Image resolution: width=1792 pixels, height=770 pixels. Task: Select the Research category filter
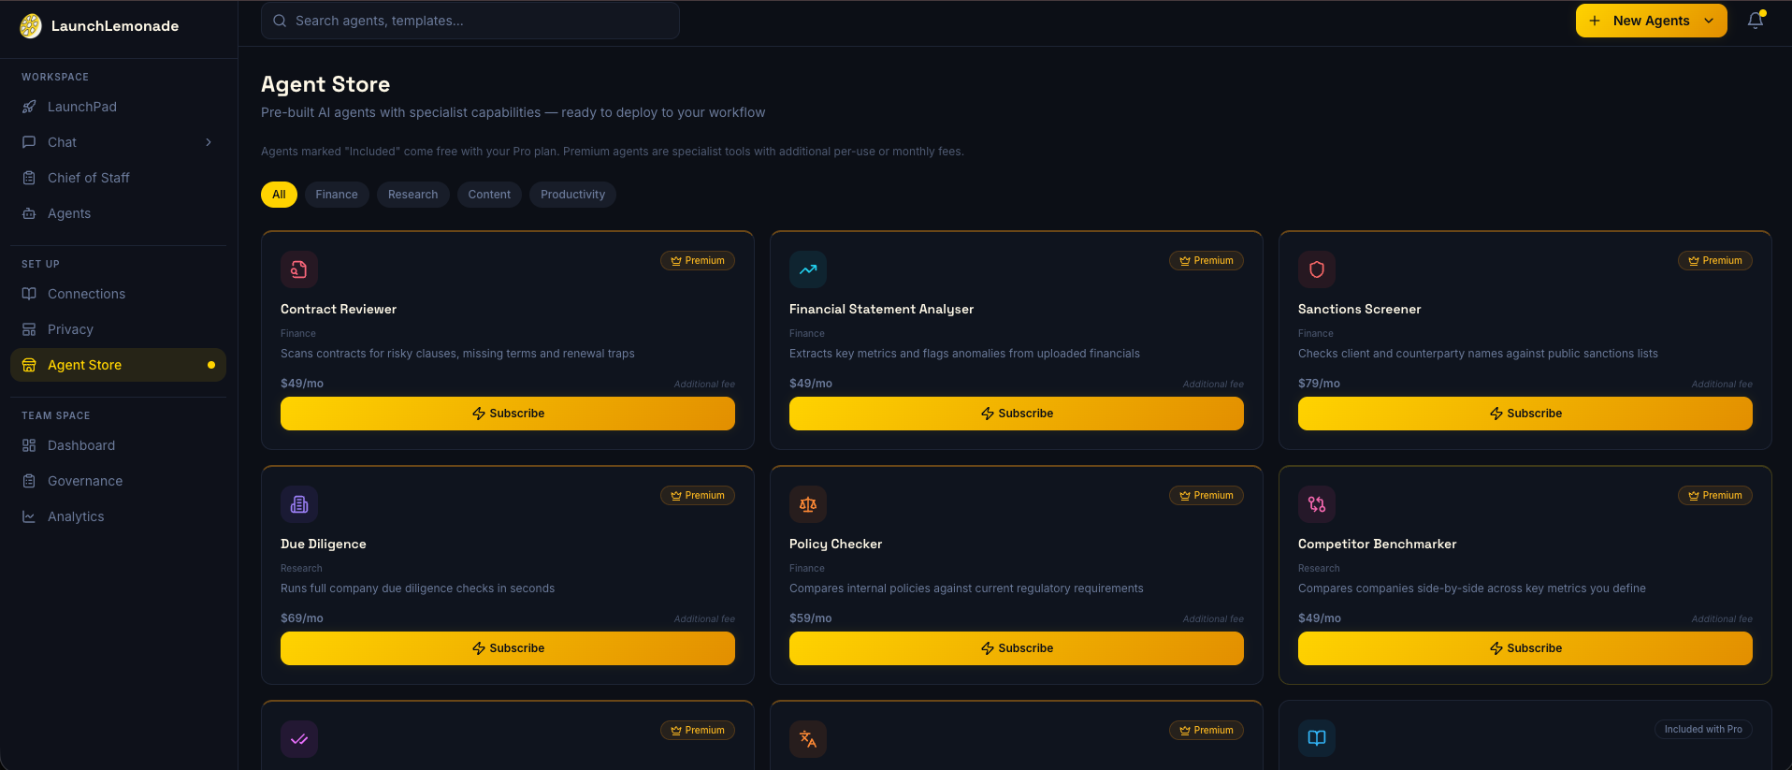point(412,194)
